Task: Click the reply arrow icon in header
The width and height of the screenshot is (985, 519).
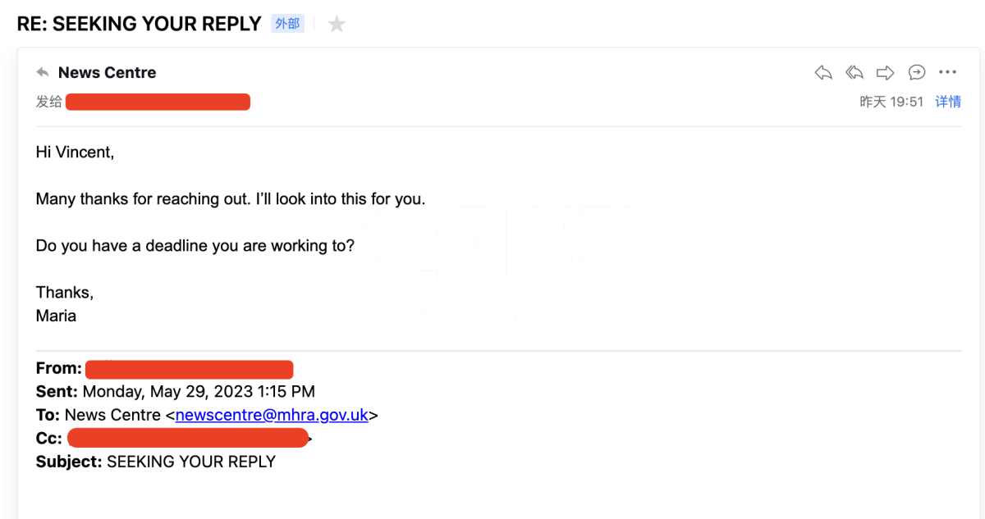Action: tap(823, 73)
